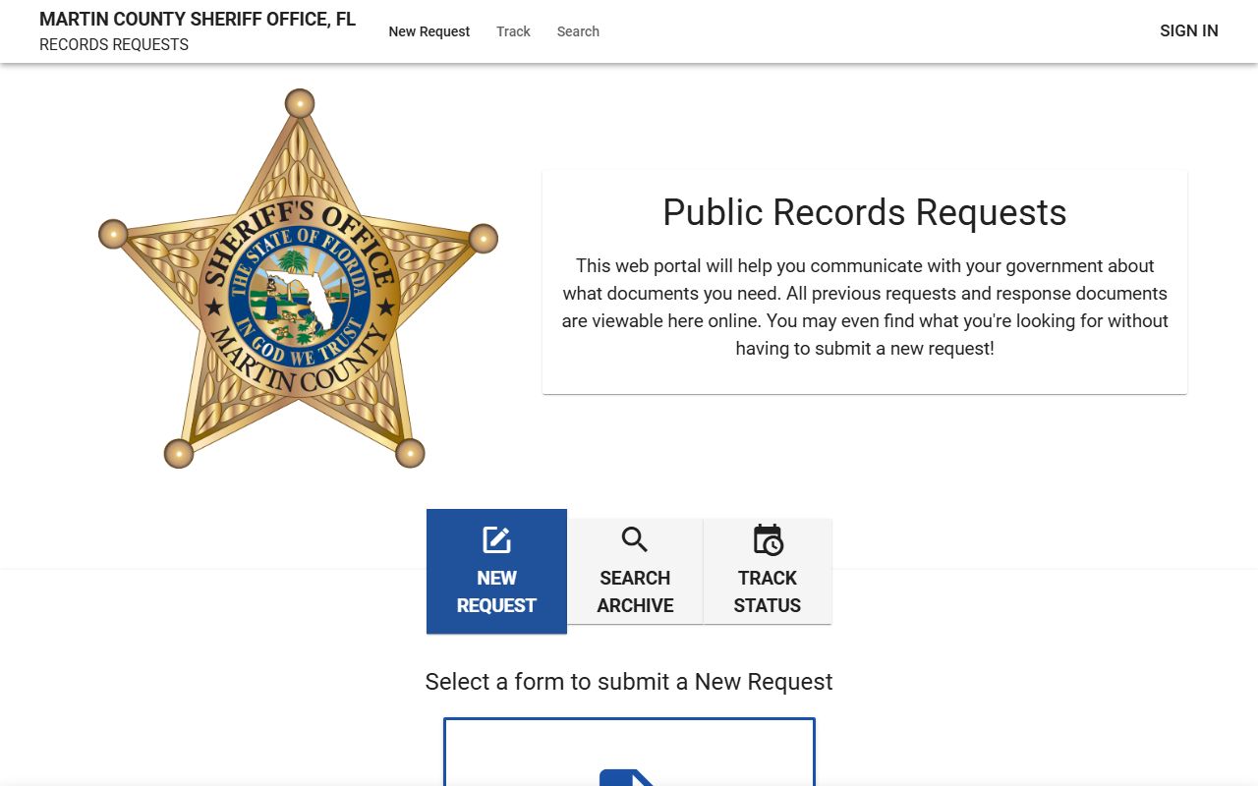Click the calendar clock icon on Track Status
This screenshot has width=1258, height=786.
click(768, 539)
